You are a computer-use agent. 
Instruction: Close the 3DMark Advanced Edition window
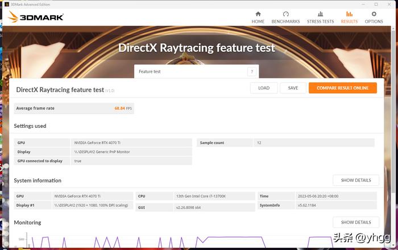pyautogui.click(x=390, y=4)
